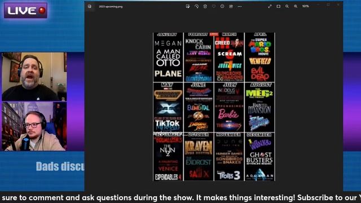The image size is (361, 203).
Task: Click the FEBRUARY month header
Action: [x=198, y=34]
